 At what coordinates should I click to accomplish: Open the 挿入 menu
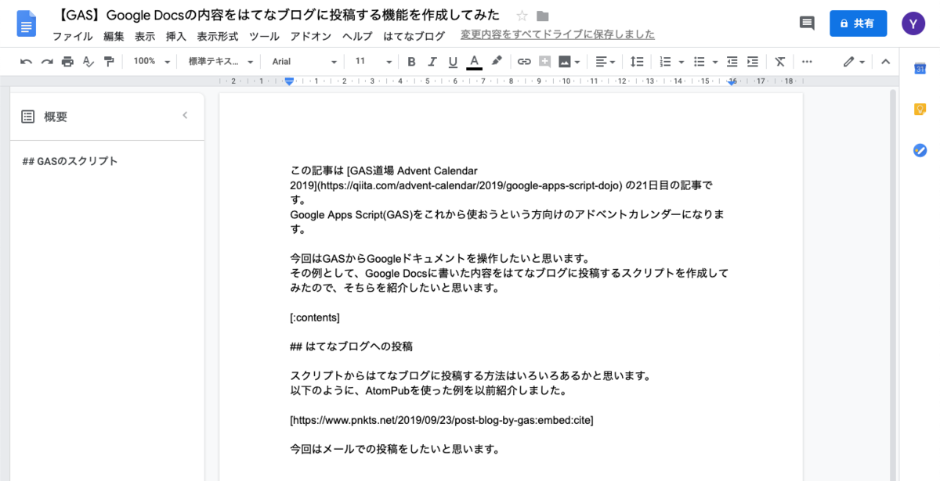(x=176, y=36)
